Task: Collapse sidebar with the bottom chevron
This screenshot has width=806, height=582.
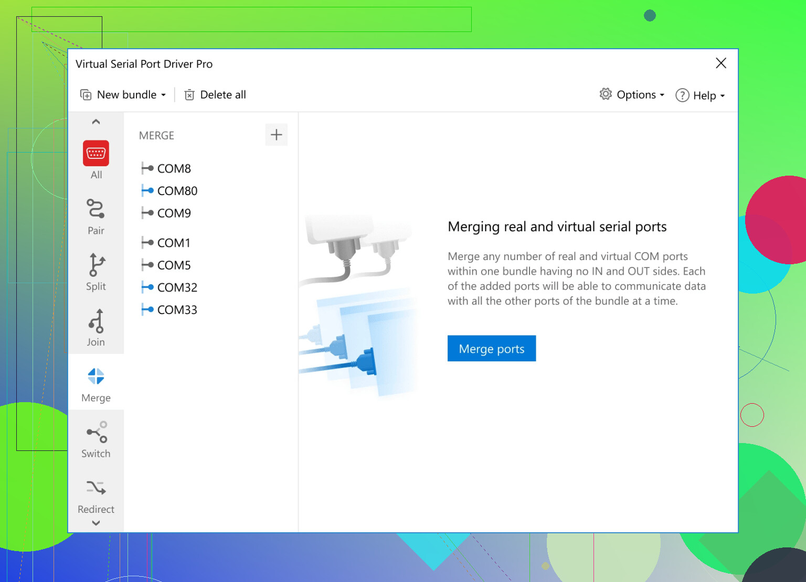Action: [x=96, y=523]
